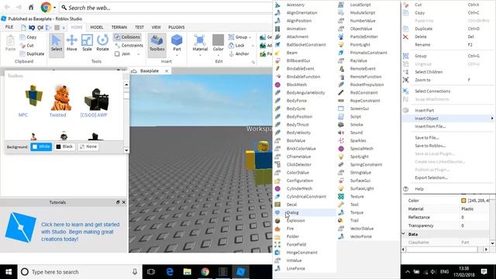Insert a PointLight object
Screen dimensions: 496x279
pyautogui.click(x=360, y=45)
